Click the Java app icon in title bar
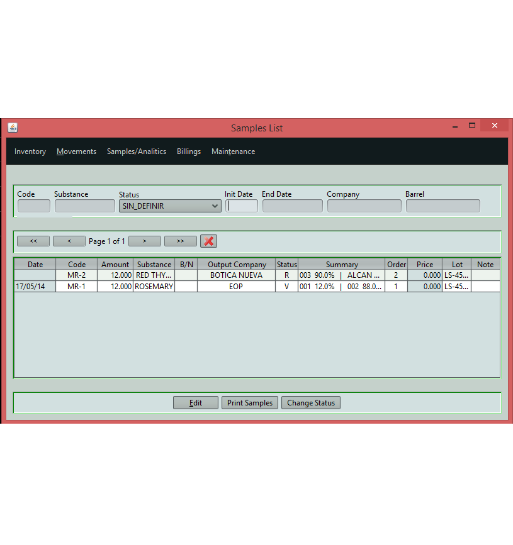Image resolution: width=513 pixels, height=545 pixels. 13,128
